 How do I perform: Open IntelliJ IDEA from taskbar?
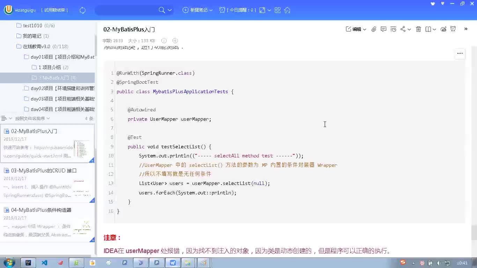tap(28, 263)
